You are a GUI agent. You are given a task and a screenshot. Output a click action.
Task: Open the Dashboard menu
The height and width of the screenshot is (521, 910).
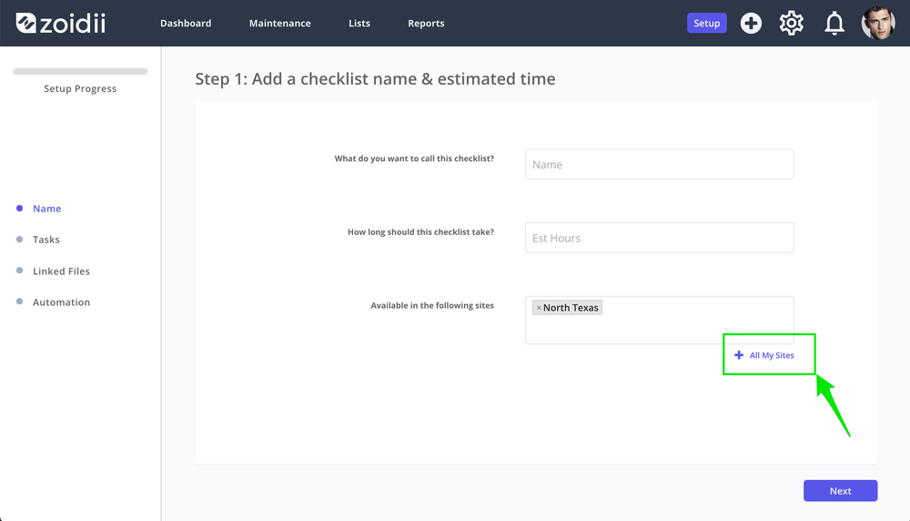coord(186,24)
